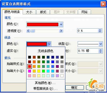Pick the tan peach swatch beside rose
Image resolution: width=107 pixels, height=93 pixels.
[34, 76]
